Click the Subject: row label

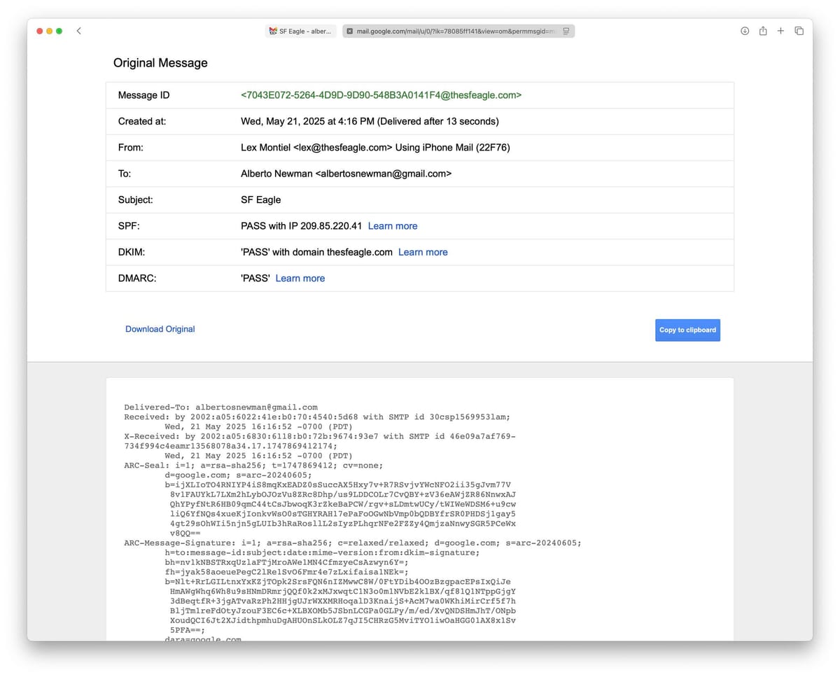(x=136, y=200)
